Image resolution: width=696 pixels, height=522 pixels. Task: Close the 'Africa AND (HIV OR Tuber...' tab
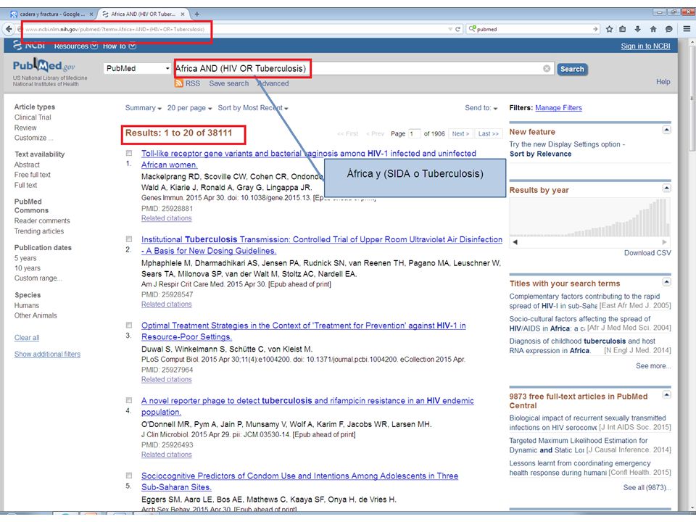pos(183,14)
